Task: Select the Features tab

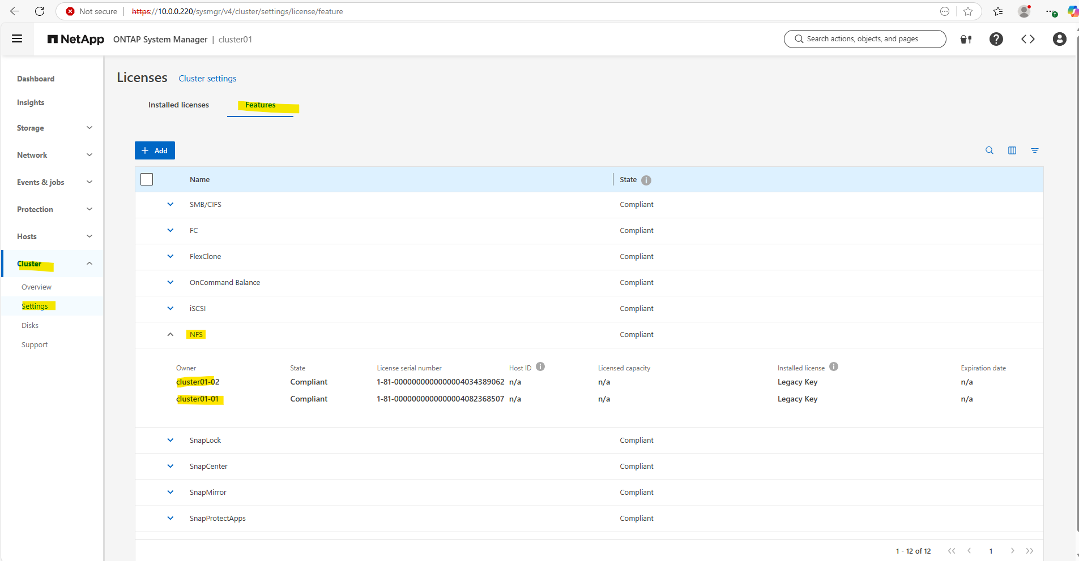Action: (261, 105)
